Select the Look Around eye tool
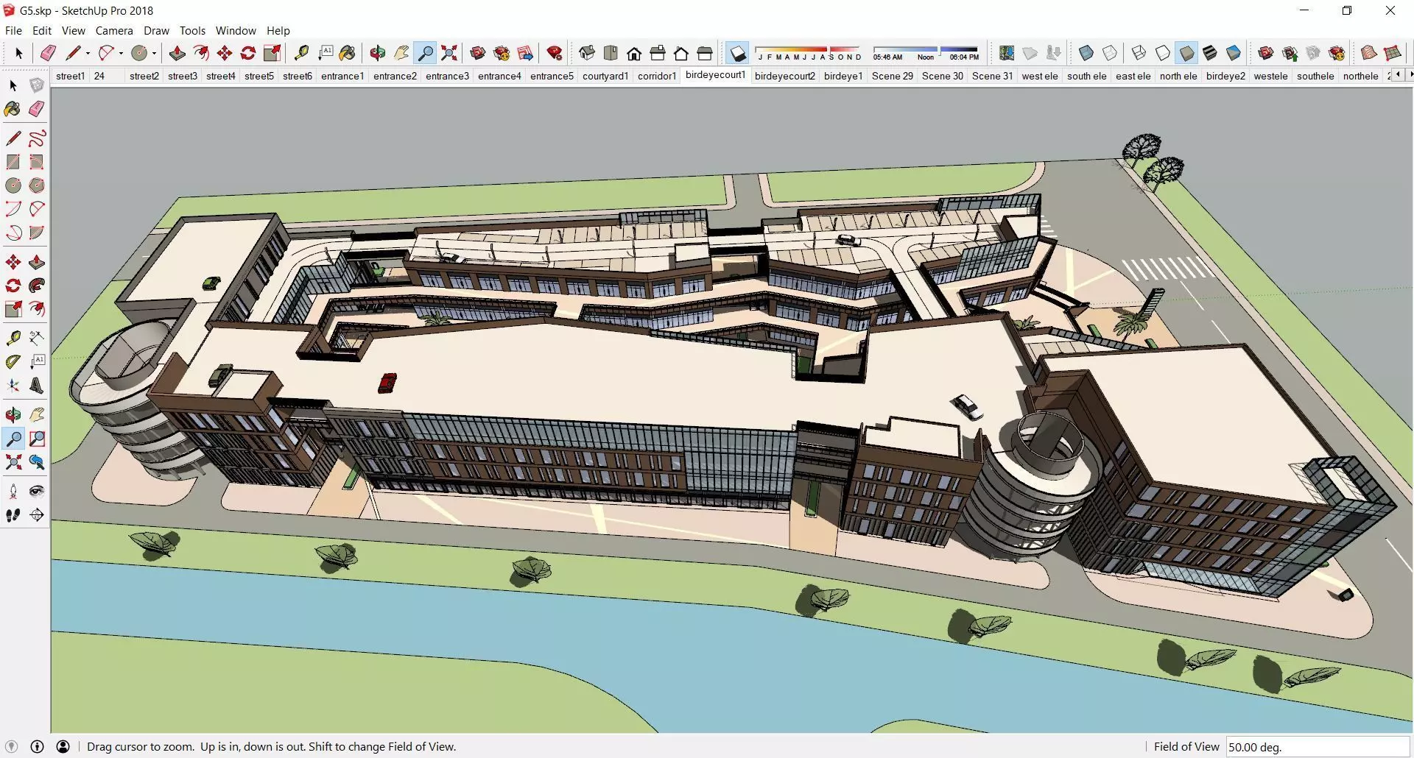The height and width of the screenshot is (758, 1414). [x=37, y=492]
